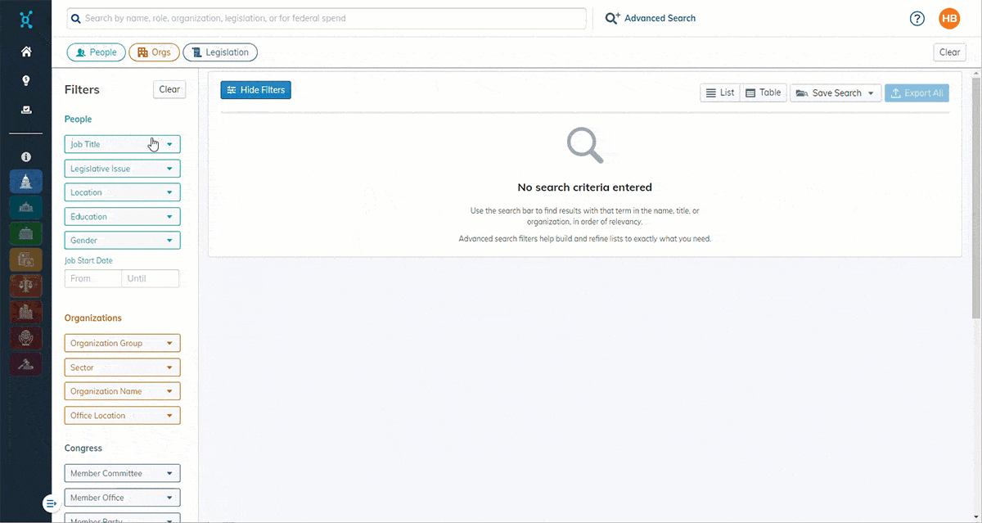The width and height of the screenshot is (982, 523).
Task: Open the green building sidebar icon
Action: point(26,233)
